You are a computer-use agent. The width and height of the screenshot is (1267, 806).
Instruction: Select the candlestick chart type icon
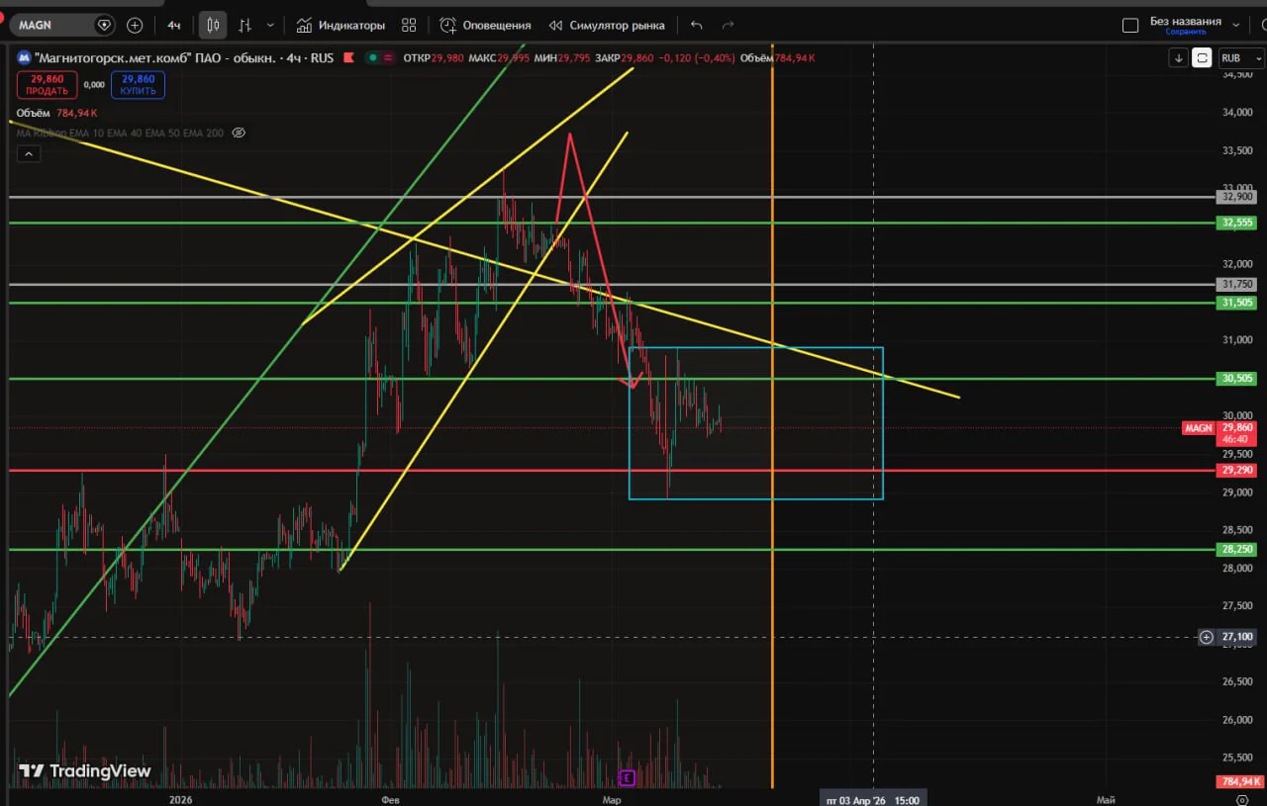coord(212,25)
